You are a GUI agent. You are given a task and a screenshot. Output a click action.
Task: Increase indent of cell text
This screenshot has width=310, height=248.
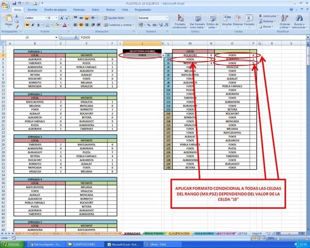[99, 25]
